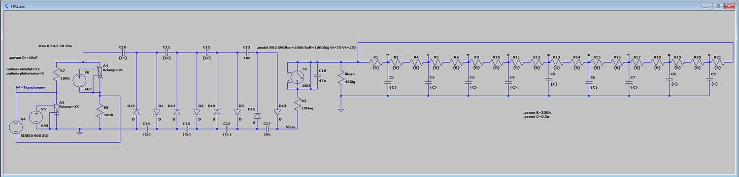Select resistor R7 symbol
The height and width of the screenshot is (177, 739).
click(57, 74)
